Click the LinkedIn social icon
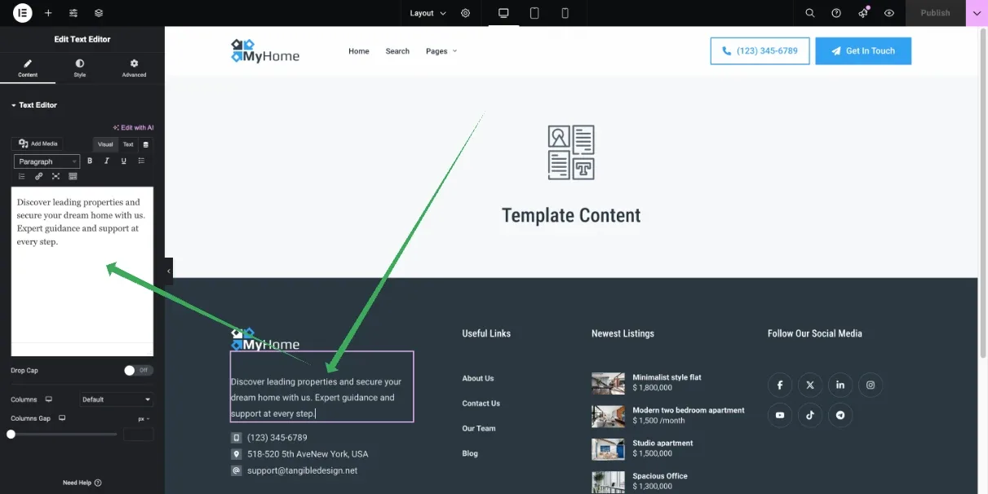Viewport: 988px width, 494px height. pyautogui.click(x=840, y=385)
